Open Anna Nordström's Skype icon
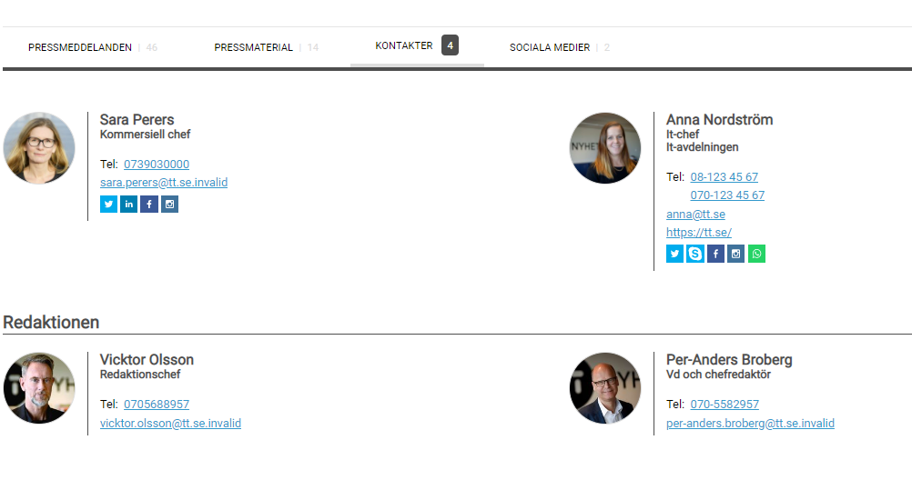The width and height of the screenshot is (912, 500). point(695,254)
